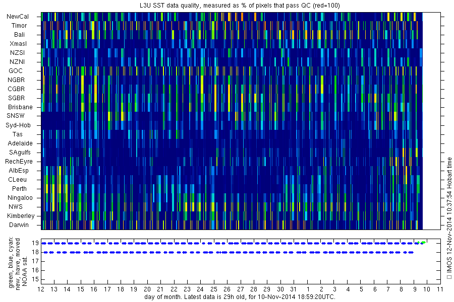The width and height of the screenshot is (454, 302).
Task: Click the AlbEsp region label
Action: 19,171
